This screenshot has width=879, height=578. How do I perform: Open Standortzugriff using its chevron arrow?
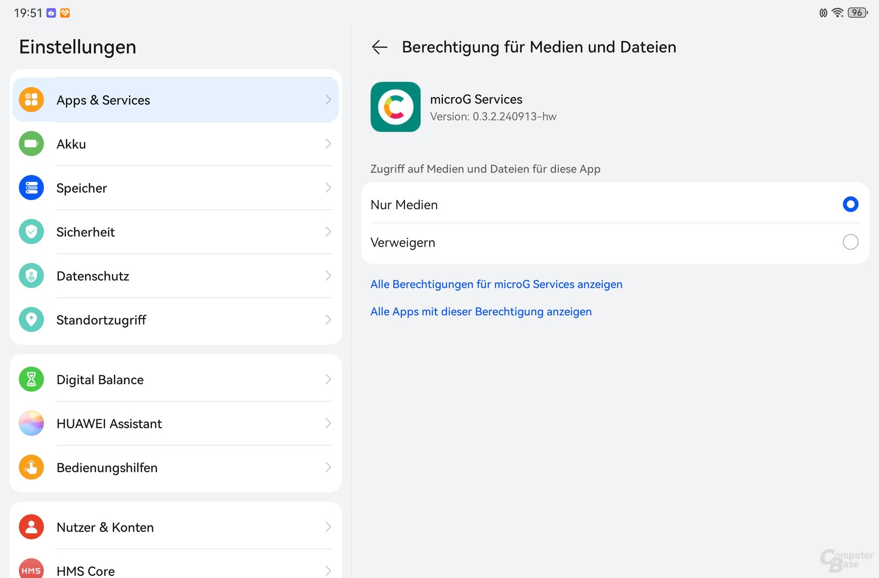click(328, 320)
